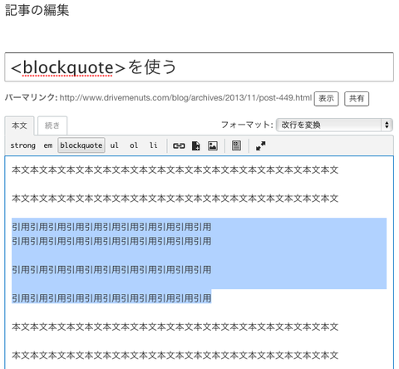Viewport: 399px width, 369px height.
Task: Insert ul list tag
Action: (x=114, y=145)
